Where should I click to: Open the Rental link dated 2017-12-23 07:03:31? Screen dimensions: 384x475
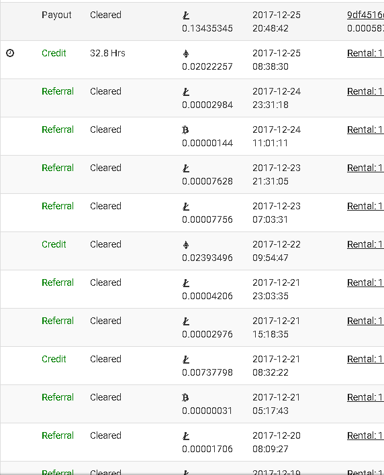pyautogui.click(x=365, y=206)
